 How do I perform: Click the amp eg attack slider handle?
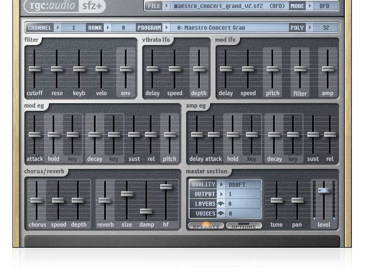[213, 135]
